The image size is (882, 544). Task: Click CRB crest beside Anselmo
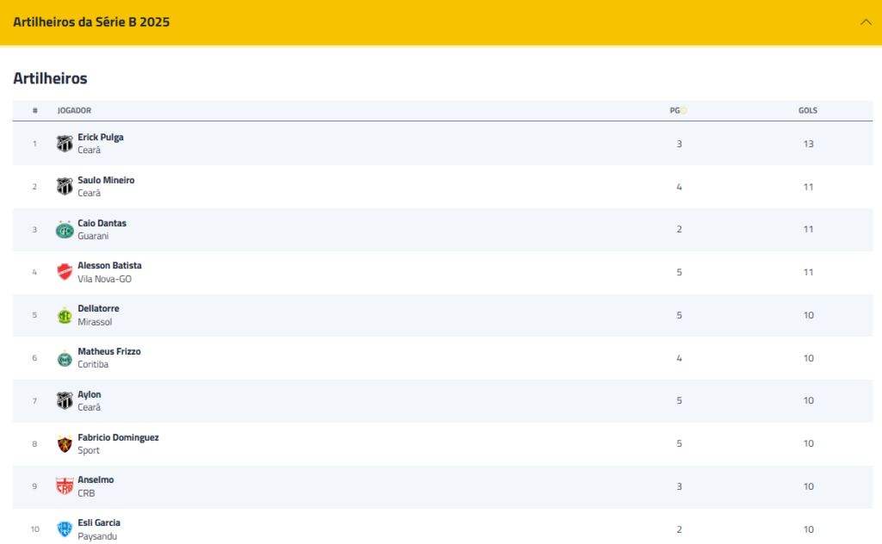(x=65, y=486)
